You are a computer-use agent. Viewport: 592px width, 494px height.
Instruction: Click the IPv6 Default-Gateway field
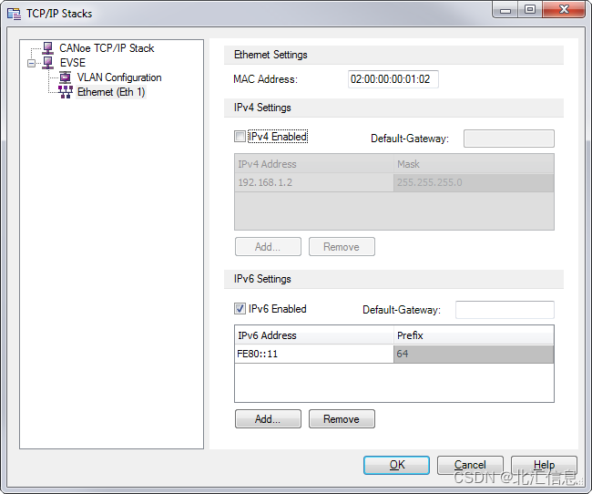(x=505, y=310)
